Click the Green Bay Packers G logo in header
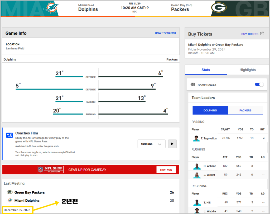This screenshot has width=270, height=214. pyautogui.click(x=219, y=8)
